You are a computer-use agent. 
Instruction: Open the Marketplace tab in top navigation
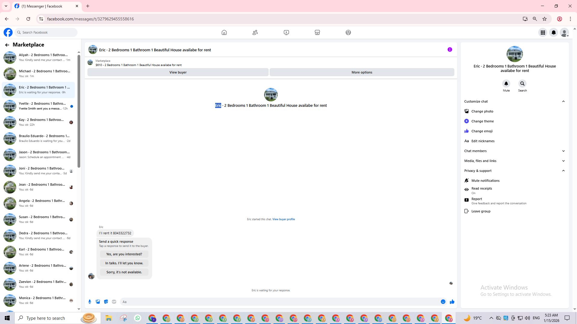pos(317,32)
